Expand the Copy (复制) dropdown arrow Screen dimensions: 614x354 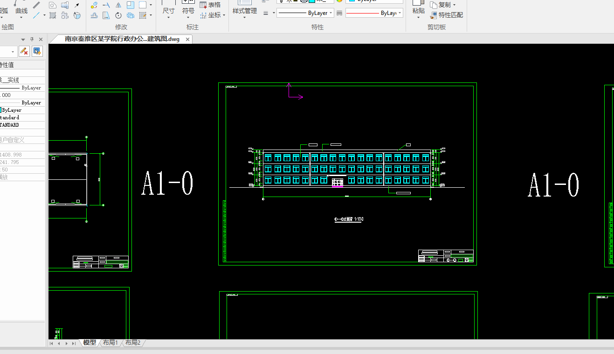pos(455,5)
